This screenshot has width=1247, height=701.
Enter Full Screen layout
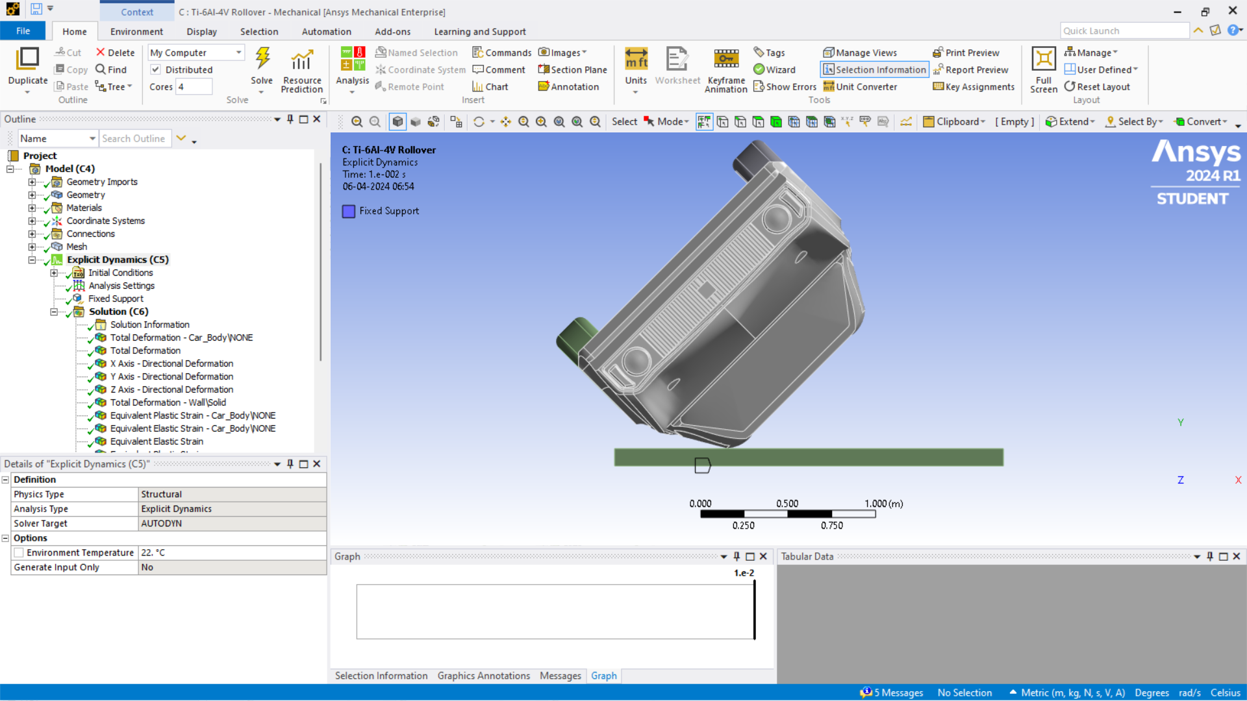(x=1044, y=70)
